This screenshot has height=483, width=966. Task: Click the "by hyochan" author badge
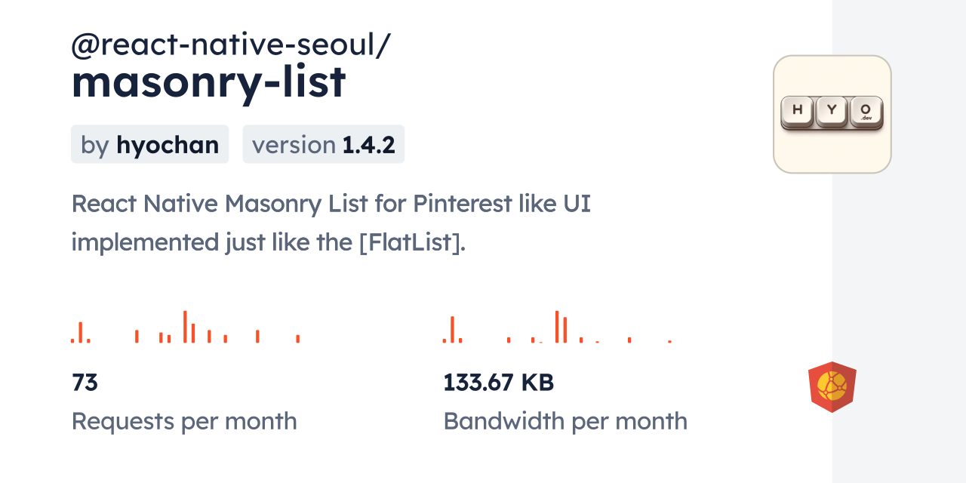[x=149, y=144]
